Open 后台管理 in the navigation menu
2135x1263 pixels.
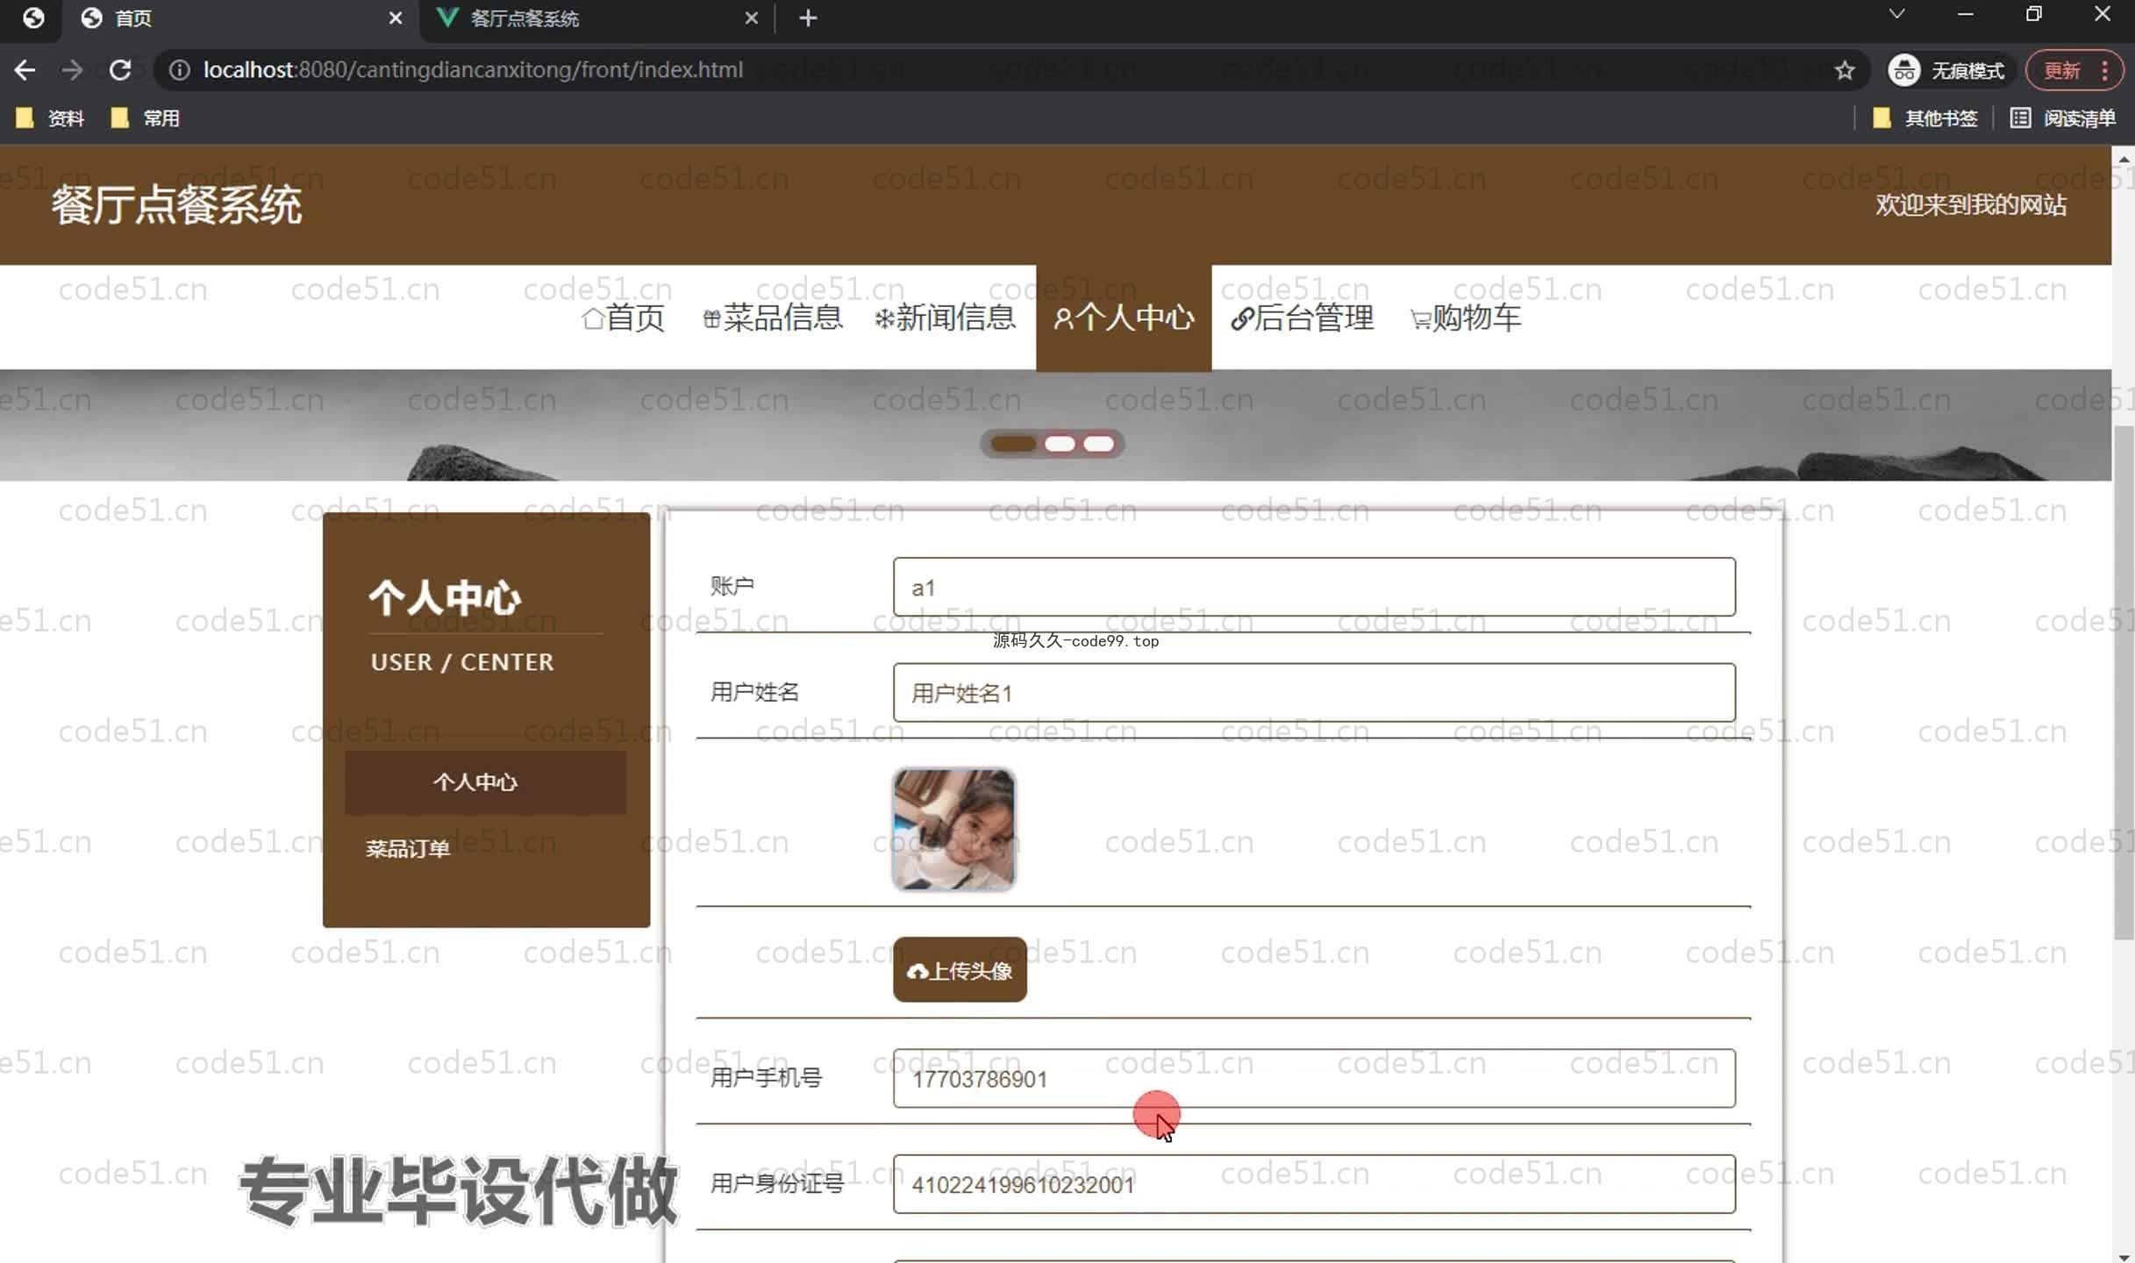click(x=1302, y=318)
